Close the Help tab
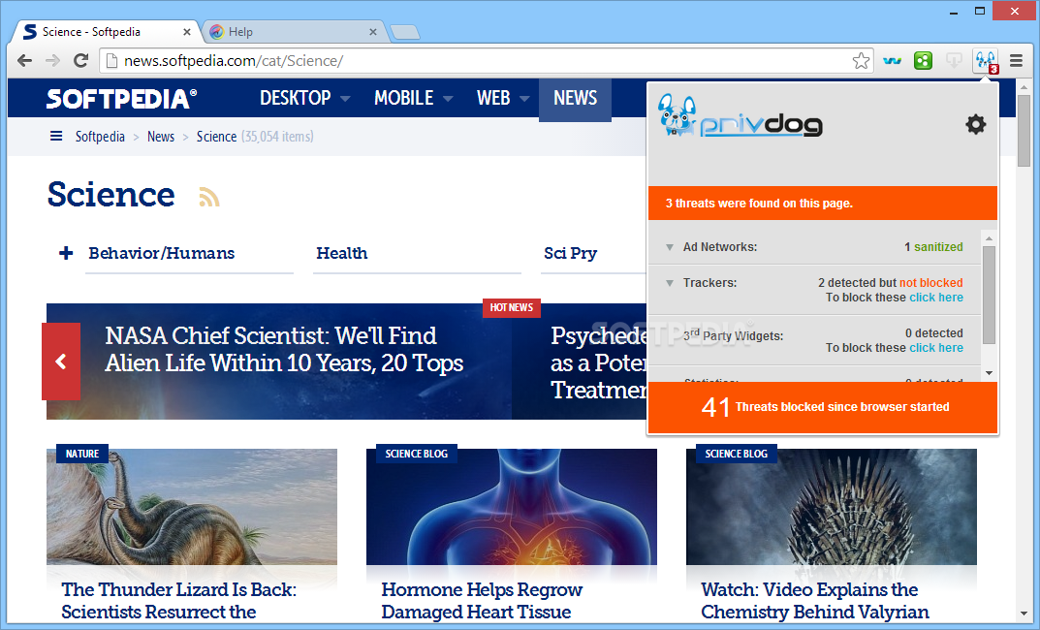This screenshot has height=630, width=1040. (x=373, y=32)
